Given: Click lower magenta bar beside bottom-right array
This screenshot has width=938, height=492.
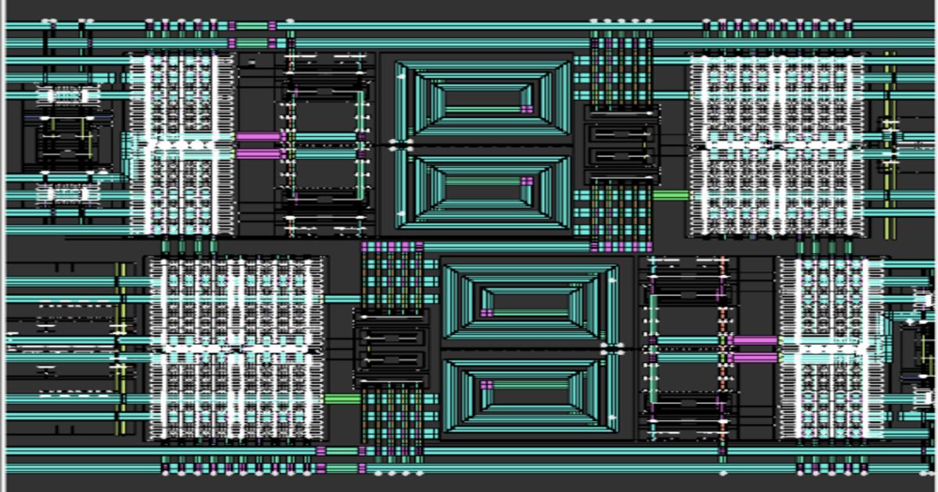Looking at the screenshot, I should pyautogui.click(x=754, y=358).
